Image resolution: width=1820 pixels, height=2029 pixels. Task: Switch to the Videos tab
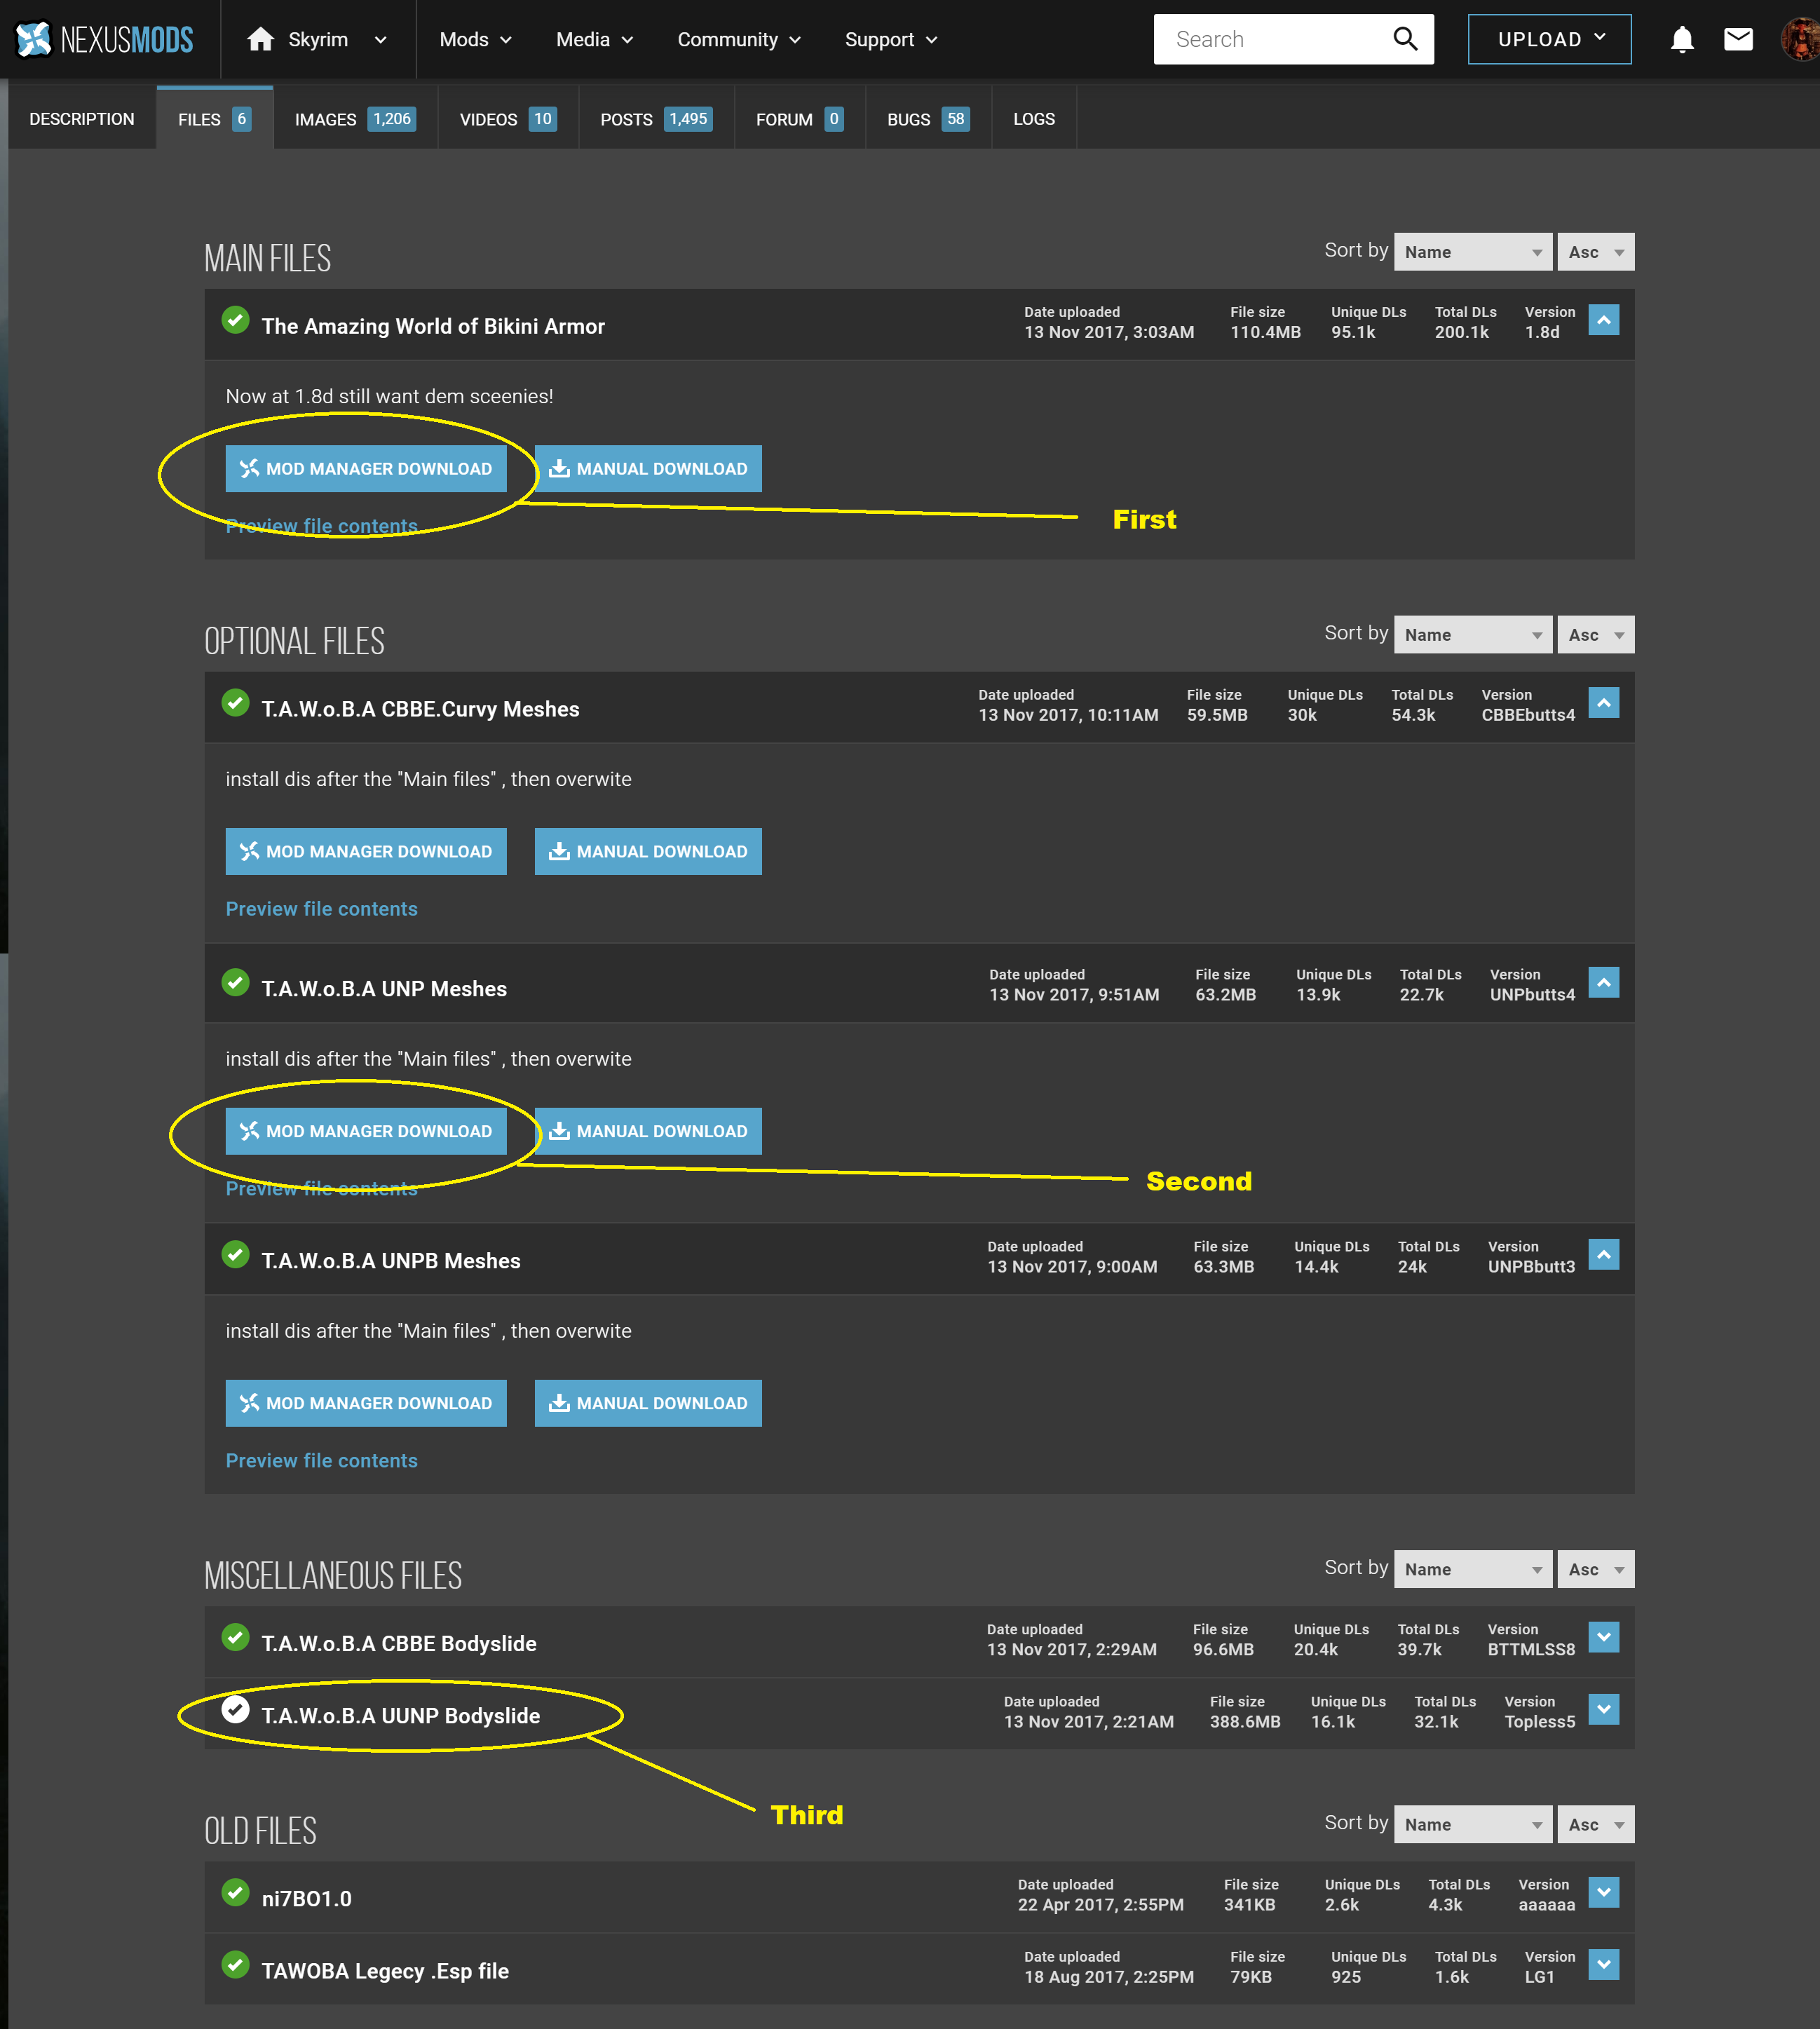pyautogui.click(x=508, y=119)
